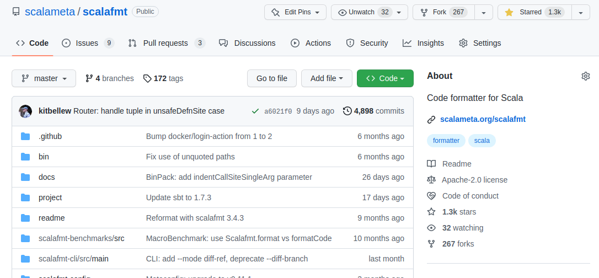Image resolution: width=599 pixels, height=278 pixels.
Task: Open commit 'CLI: add --mode diff-ref'
Action: click(227, 259)
